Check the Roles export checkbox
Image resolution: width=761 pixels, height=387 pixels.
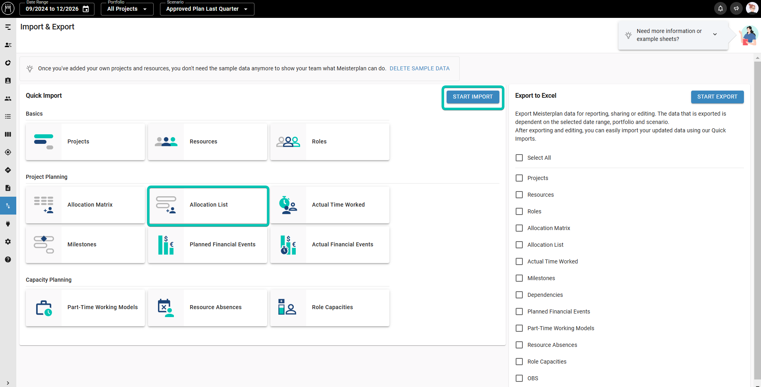(x=519, y=211)
